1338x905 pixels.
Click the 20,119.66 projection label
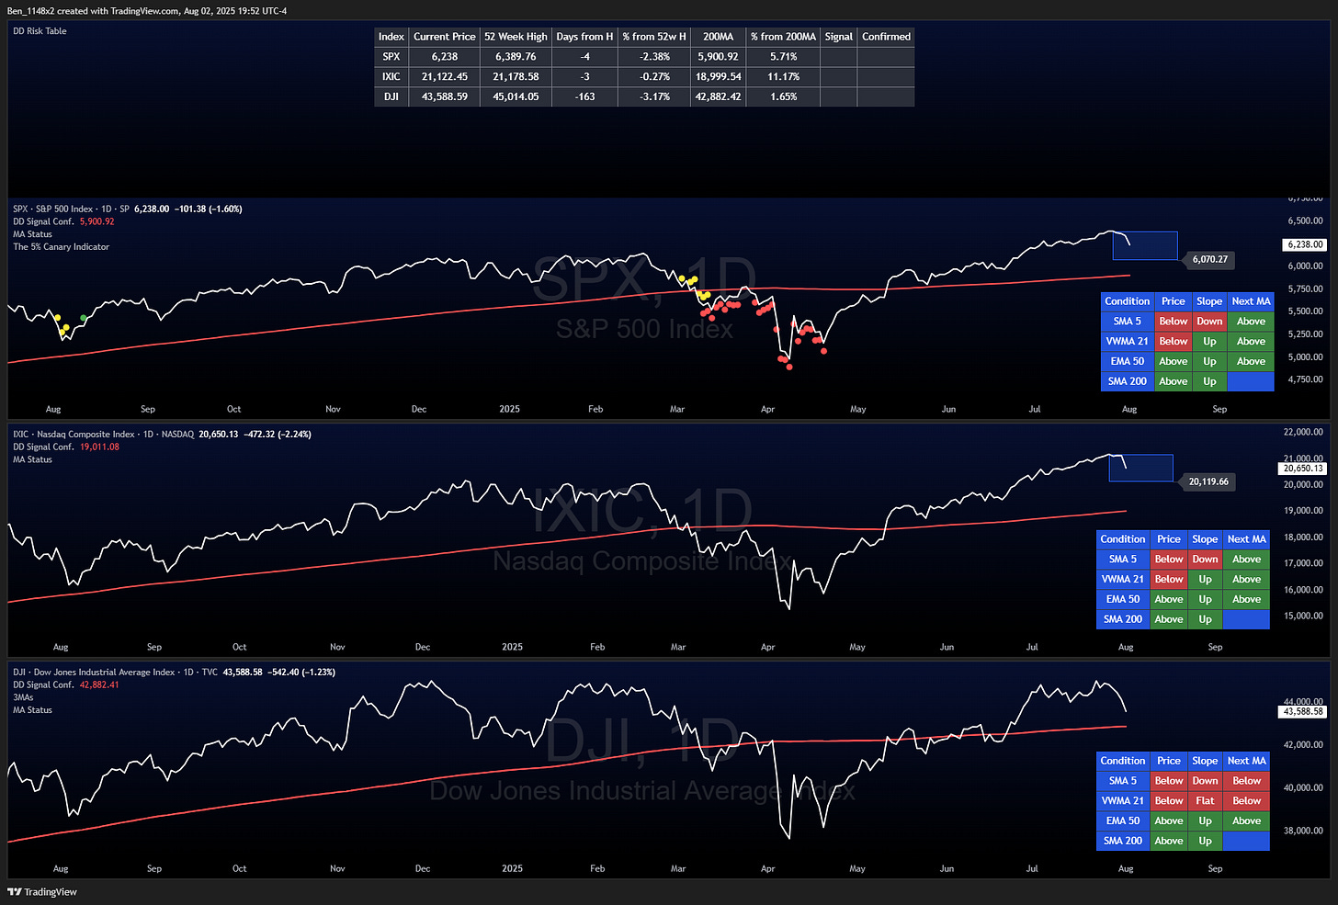(1207, 481)
